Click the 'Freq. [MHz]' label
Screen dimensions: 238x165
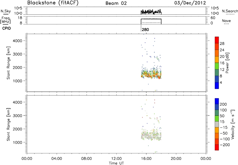coord(5,20)
